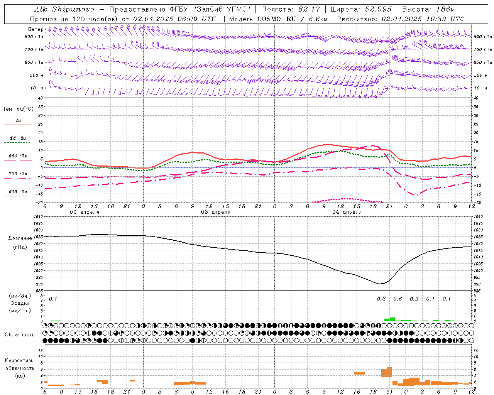
Task: Select the dashed line sample under 'Td 2м'
Action: click(18, 143)
